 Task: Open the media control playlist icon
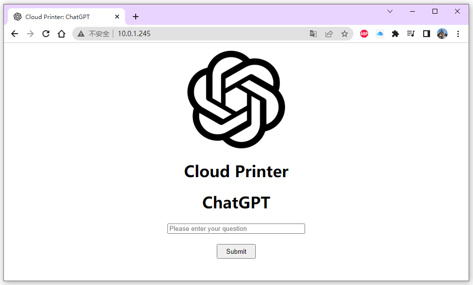pyautogui.click(x=411, y=34)
